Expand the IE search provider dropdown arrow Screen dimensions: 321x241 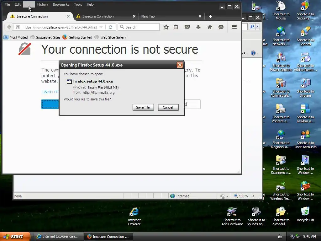click(x=258, y=26)
